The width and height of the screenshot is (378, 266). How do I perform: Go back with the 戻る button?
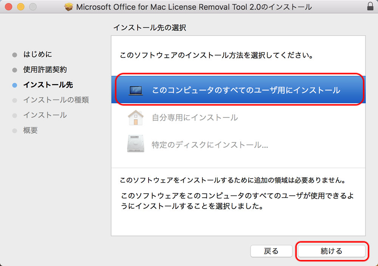tap(271, 251)
